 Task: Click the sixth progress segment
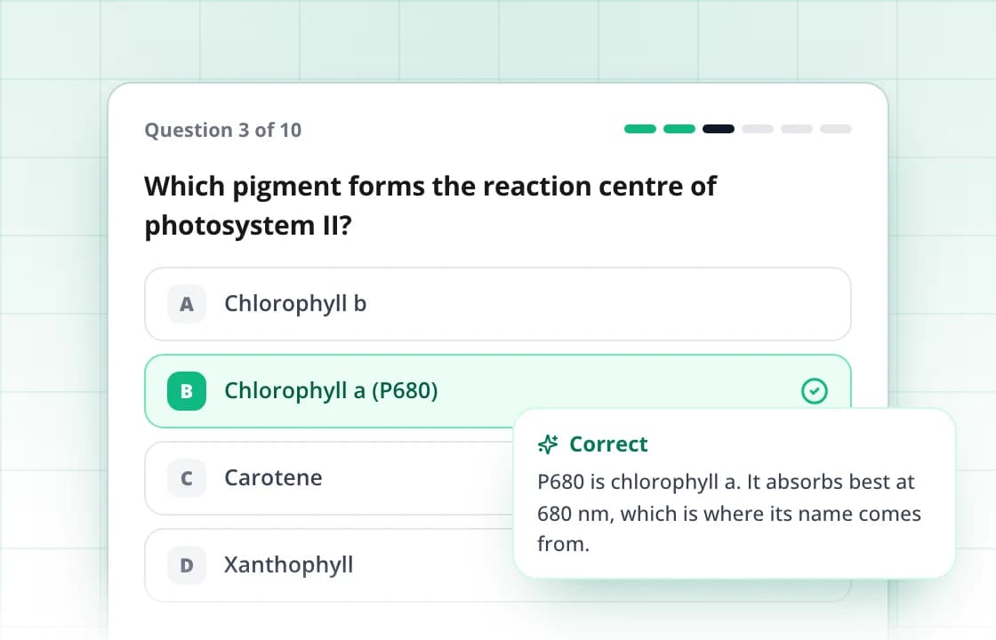[x=836, y=129]
